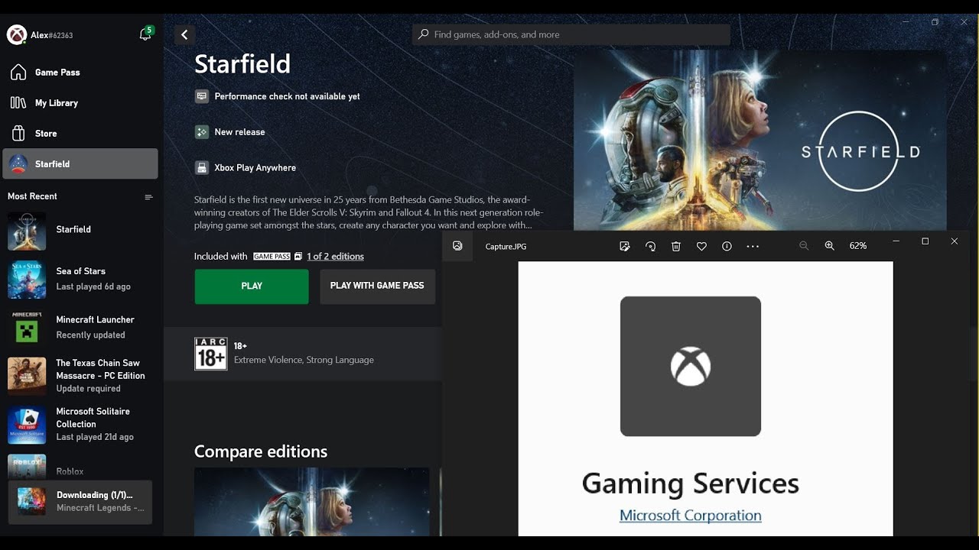Screen dimensions: 979x550
Task: Maximize the Photos viewer window
Action: coord(925,241)
